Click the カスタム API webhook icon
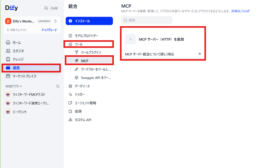Screen dimensions: 265x168 [70, 120]
